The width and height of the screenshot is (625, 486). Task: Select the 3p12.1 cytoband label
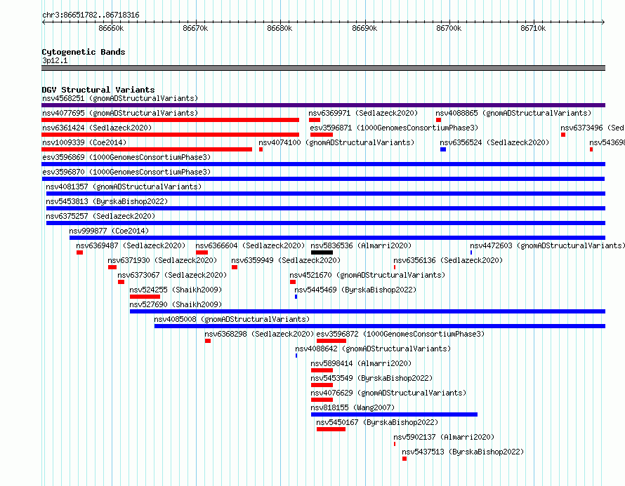(x=55, y=60)
